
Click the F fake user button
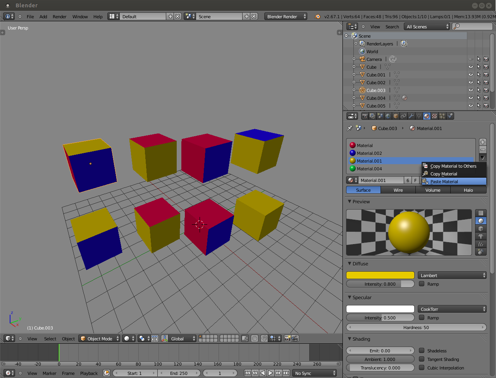(415, 180)
